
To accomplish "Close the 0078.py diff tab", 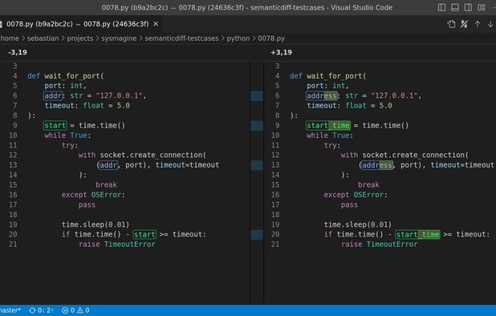I will [x=156, y=24].
